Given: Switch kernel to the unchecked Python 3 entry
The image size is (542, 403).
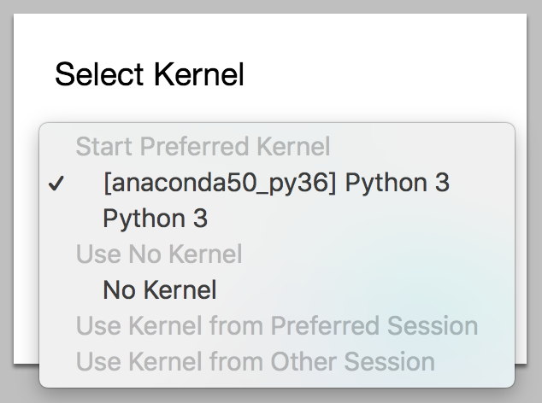Looking at the screenshot, I should [x=155, y=219].
